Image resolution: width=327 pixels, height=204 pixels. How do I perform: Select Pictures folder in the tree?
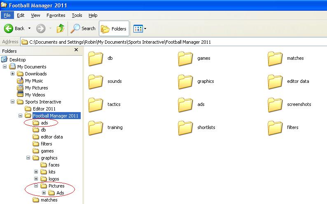tap(56, 186)
